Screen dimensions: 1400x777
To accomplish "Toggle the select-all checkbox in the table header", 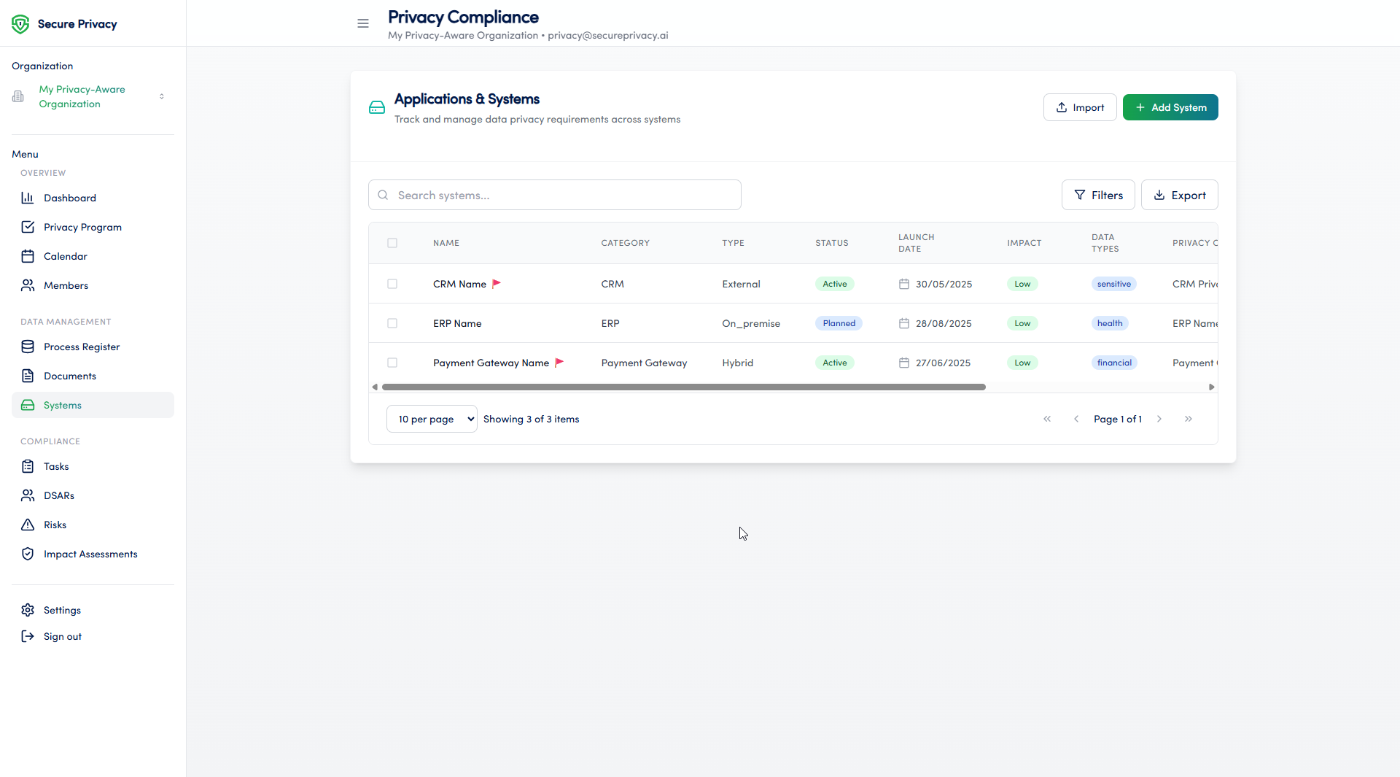I will (x=392, y=243).
